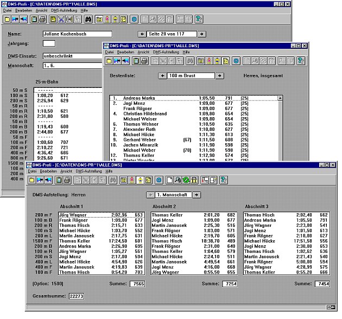342x319 pixels.
Task: Click the Name field containing Juliane Kuchenbuch
Action: tap(78, 34)
